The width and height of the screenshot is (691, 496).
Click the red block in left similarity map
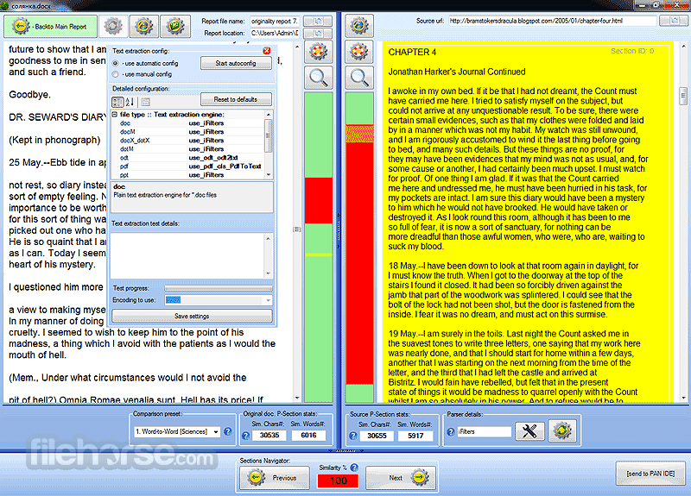[x=318, y=200]
